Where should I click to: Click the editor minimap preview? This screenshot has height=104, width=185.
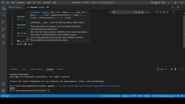pos(177,12)
